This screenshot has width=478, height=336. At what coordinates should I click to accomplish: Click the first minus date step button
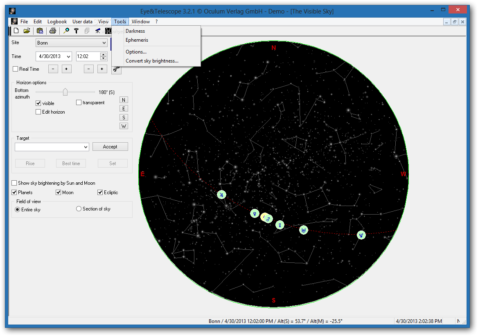(x=53, y=69)
